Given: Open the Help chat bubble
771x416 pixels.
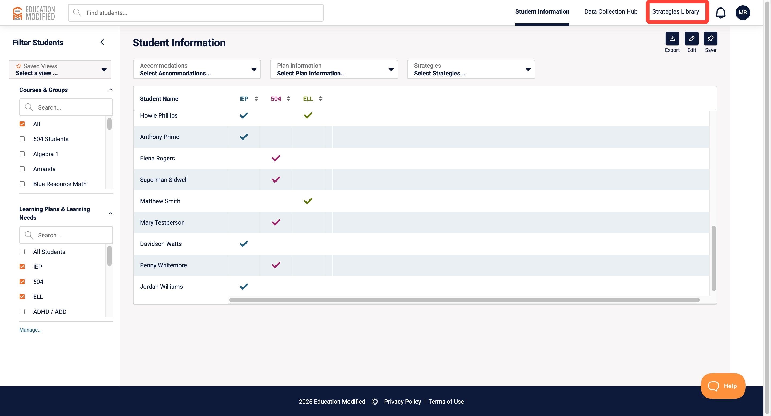Looking at the screenshot, I should (x=723, y=386).
